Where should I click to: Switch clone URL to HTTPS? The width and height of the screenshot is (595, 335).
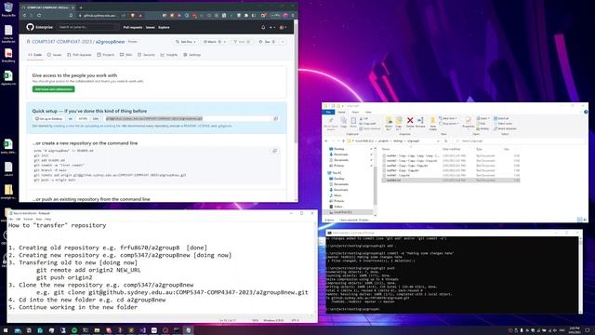(x=83, y=118)
